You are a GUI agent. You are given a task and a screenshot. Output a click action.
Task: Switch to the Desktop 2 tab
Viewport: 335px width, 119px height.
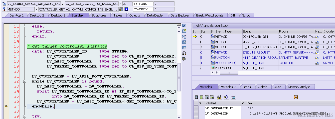pos(37,15)
